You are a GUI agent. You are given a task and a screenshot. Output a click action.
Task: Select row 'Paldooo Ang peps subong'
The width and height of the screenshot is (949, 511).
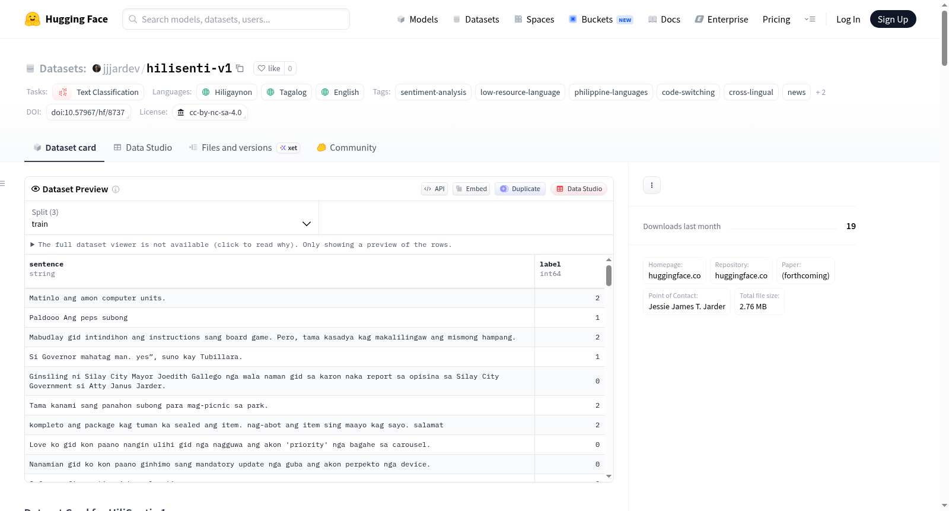click(314, 318)
